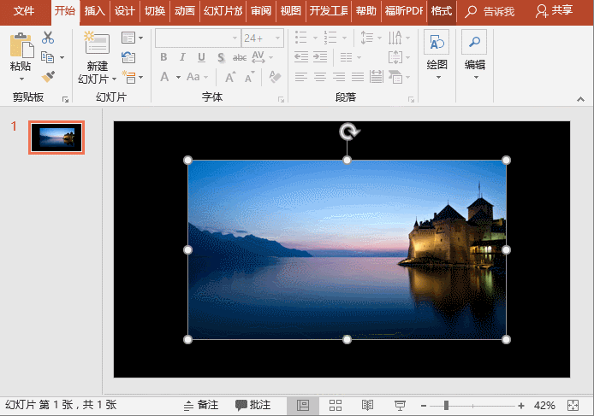This screenshot has width=594, height=416.
Task: Toggle Comments (批注) pane in status bar
Action: [253, 405]
